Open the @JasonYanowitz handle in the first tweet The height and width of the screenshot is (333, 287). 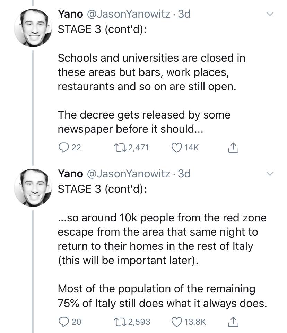coord(128,14)
